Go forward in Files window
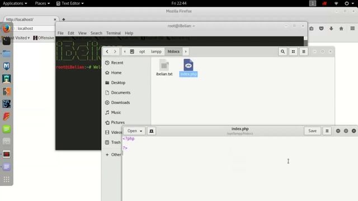The width and height of the screenshot is (358, 201). [115, 51]
